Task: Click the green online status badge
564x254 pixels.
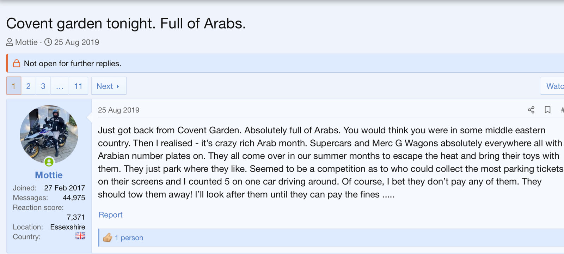Action: [49, 162]
